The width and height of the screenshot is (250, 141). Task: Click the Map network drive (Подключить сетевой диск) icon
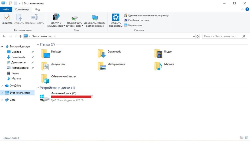[x=74, y=18]
